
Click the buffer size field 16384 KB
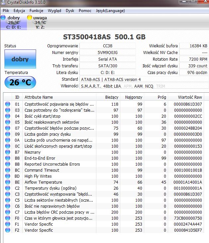point(194,46)
